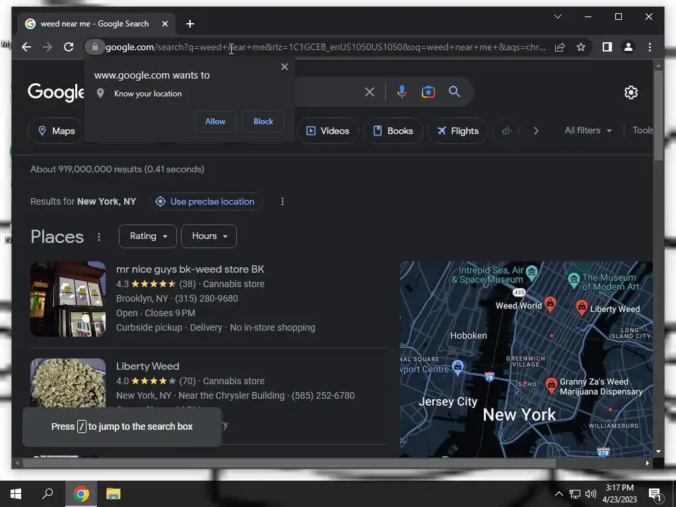Open volume control in tray
The height and width of the screenshot is (507, 676).
point(591,494)
